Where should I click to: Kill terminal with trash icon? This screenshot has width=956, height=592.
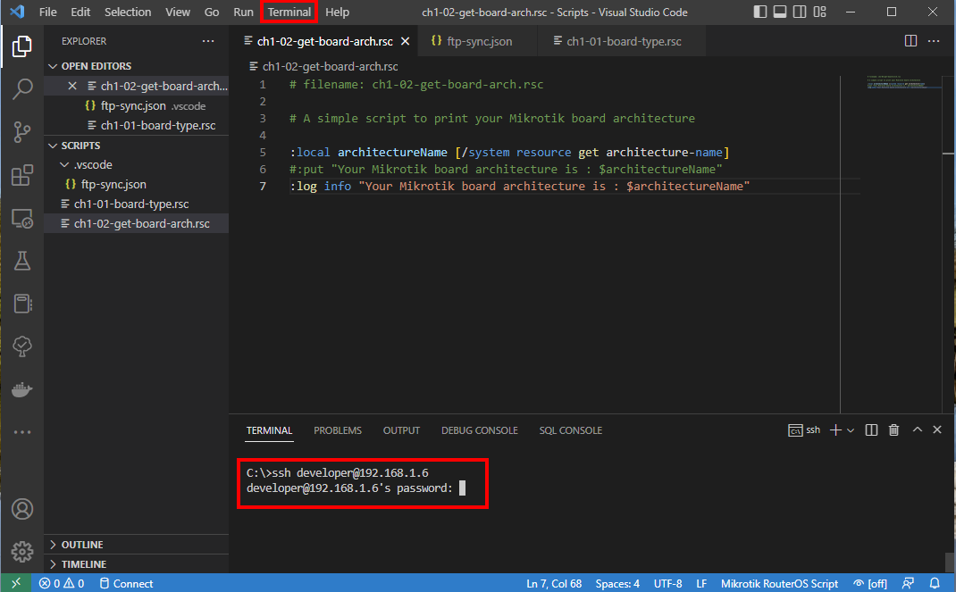(x=893, y=430)
